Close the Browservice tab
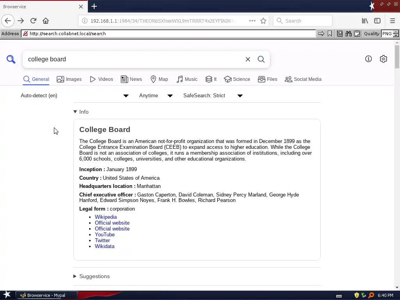The height and width of the screenshot is (300, 400). pyautogui.click(x=81, y=7)
